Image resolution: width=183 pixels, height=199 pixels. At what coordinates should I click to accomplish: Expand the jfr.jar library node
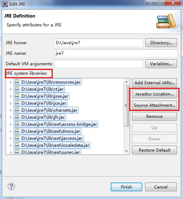tap(11, 117)
